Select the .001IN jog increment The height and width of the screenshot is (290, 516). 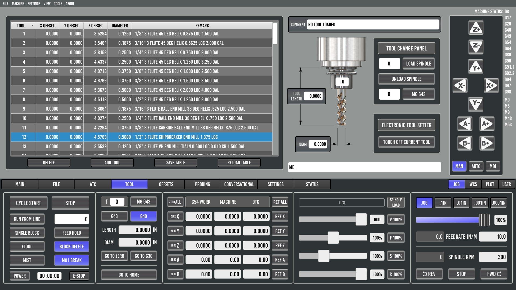pos(480,203)
